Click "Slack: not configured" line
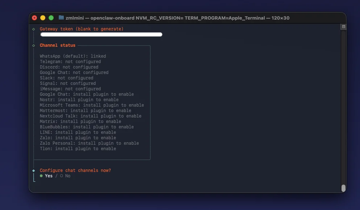 coord(66,78)
